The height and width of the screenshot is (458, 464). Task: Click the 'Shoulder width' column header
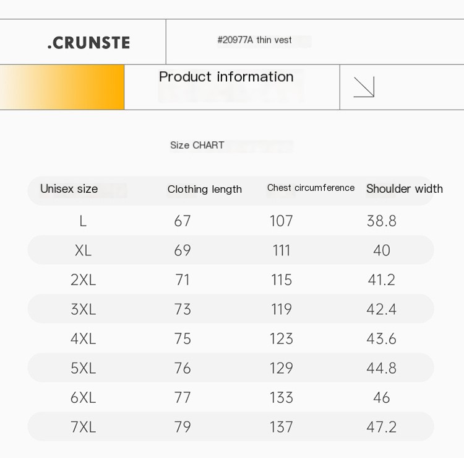click(x=405, y=189)
